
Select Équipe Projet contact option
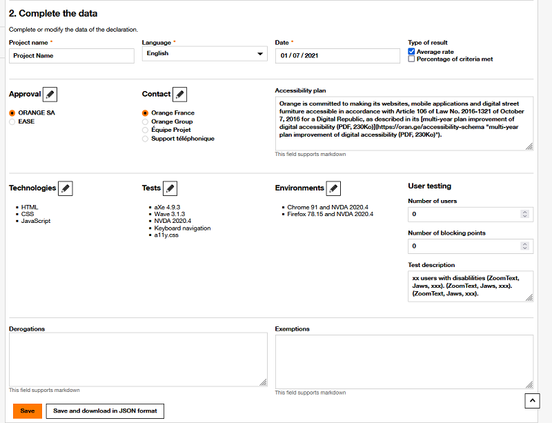point(145,130)
